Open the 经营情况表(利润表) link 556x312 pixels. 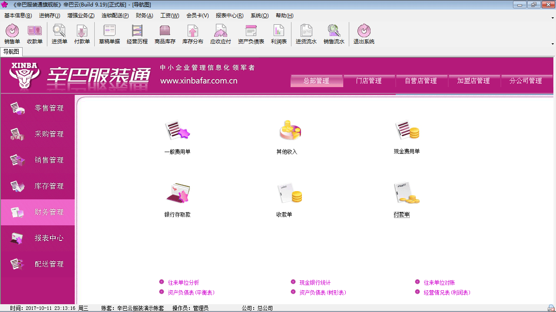tap(447, 292)
